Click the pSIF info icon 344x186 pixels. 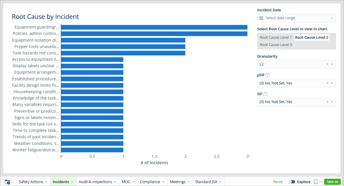tap(268, 75)
